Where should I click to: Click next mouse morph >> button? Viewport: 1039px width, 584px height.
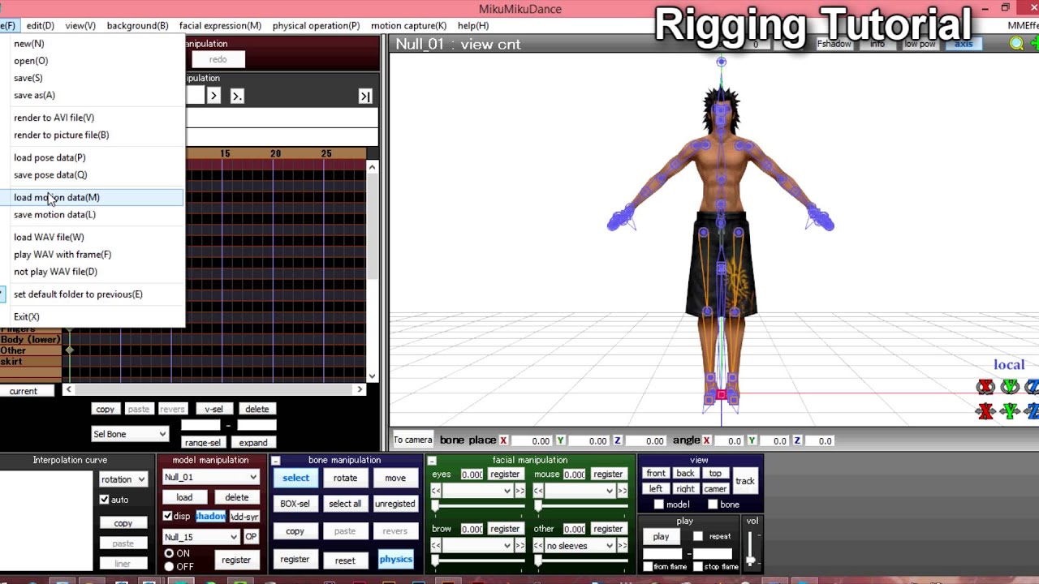pos(622,491)
